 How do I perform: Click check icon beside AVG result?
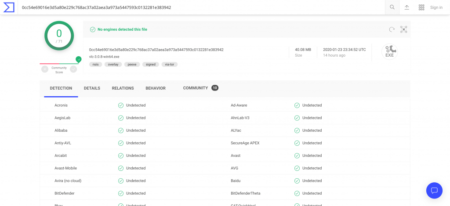tap(297, 168)
